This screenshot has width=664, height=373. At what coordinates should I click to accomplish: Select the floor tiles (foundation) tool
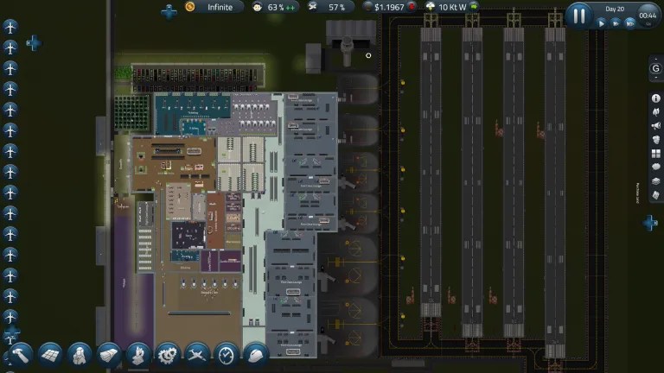click(x=50, y=354)
